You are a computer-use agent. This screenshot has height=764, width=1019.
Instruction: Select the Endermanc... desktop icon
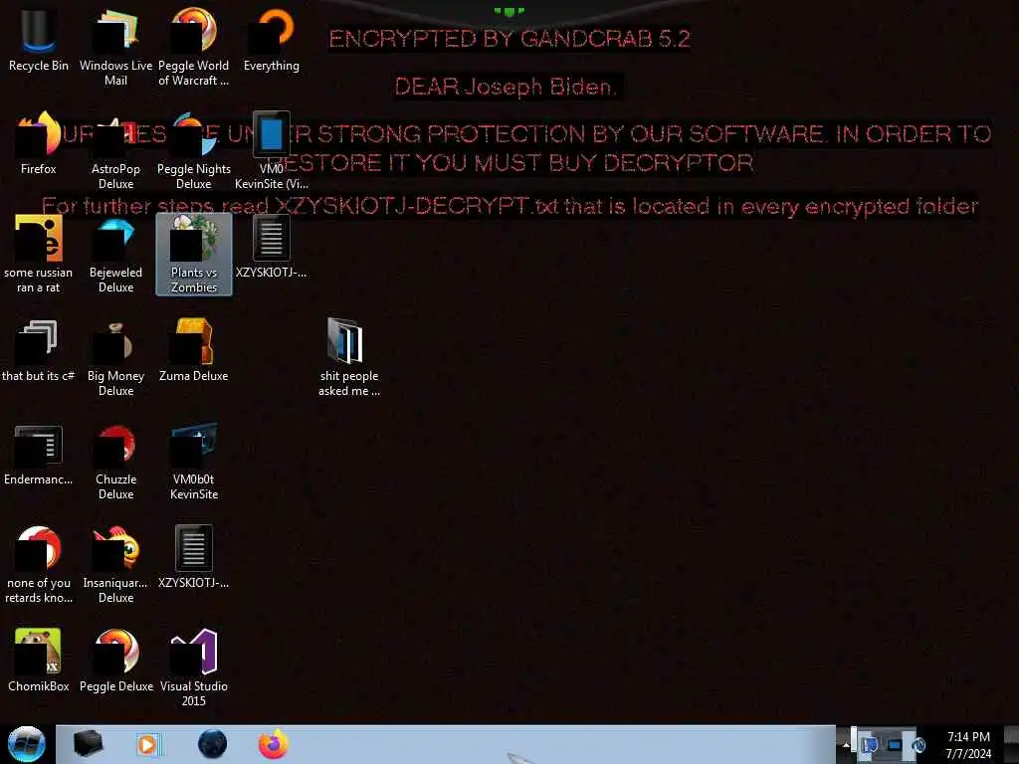(x=39, y=454)
